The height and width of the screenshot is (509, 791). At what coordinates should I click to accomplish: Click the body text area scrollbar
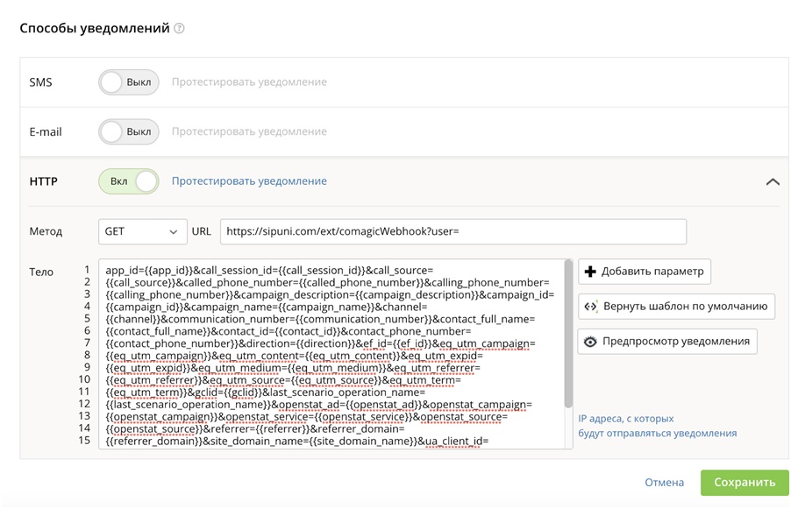[x=568, y=334]
